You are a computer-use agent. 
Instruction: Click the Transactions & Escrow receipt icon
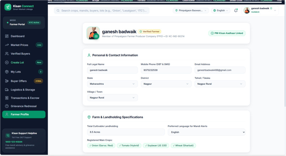pos(7,98)
